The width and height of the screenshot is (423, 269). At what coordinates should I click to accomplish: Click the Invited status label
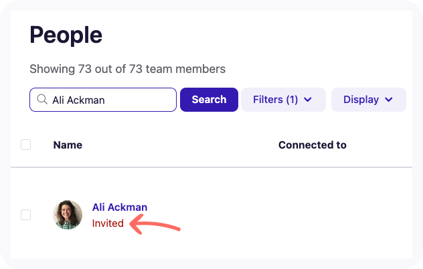pos(108,223)
